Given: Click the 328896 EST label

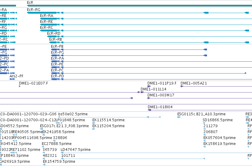Looking at the screenshot, I should click(x=60, y=138).
